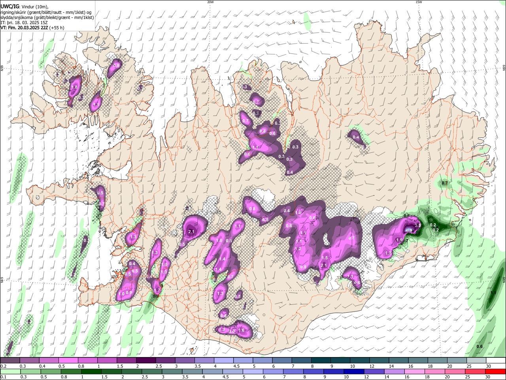506x380 pixels.
Task: Click the rigning/skúrir legend description line
Action: (x=45, y=12)
